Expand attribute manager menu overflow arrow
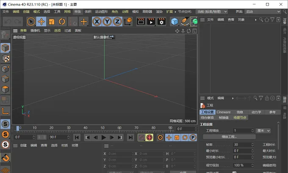Viewport: 288px width, 173px height. tap(233, 98)
